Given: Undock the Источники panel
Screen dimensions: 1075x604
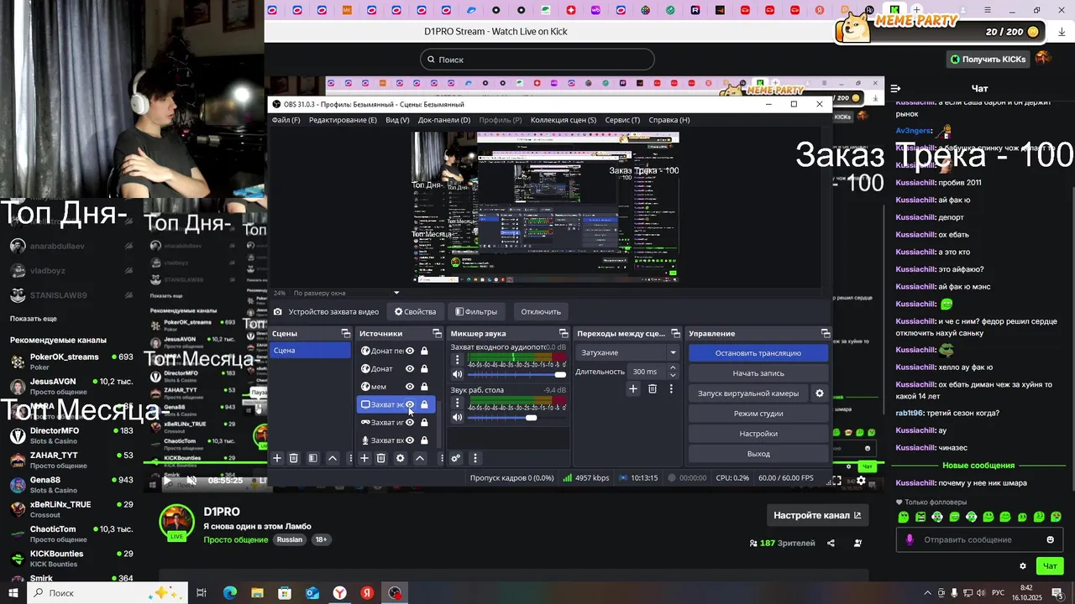Looking at the screenshot, I should [x=438, y=333].
